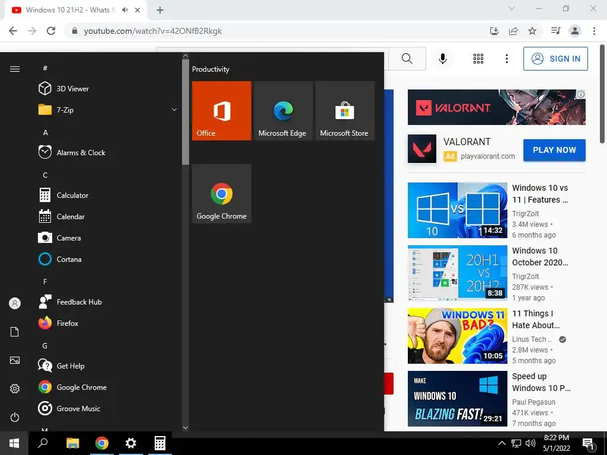607x455 pixels.
Task: Switch to Chrome on the taskbar
Action: [102, 443]
